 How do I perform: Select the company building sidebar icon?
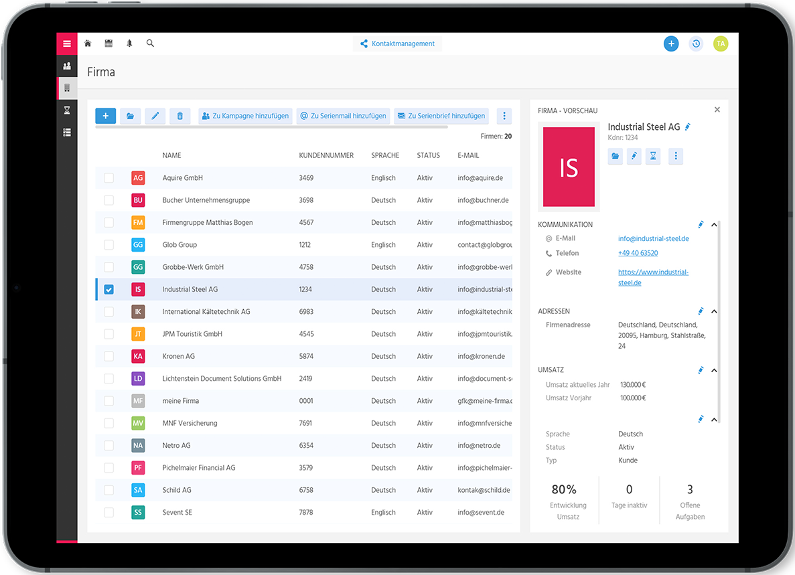(x=67, y=88)
